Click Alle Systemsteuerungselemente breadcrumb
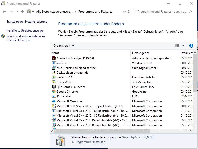This screenshot has height=149, width=198. tap(54, 12)
